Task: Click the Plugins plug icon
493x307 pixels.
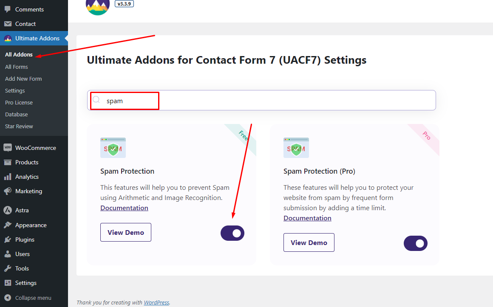Action: click(x=8, y=239)
